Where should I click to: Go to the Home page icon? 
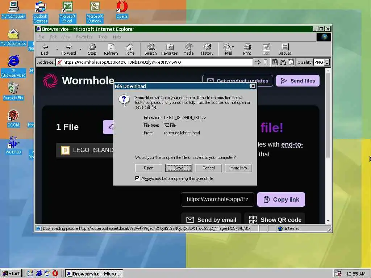click(x=130, y=49)
